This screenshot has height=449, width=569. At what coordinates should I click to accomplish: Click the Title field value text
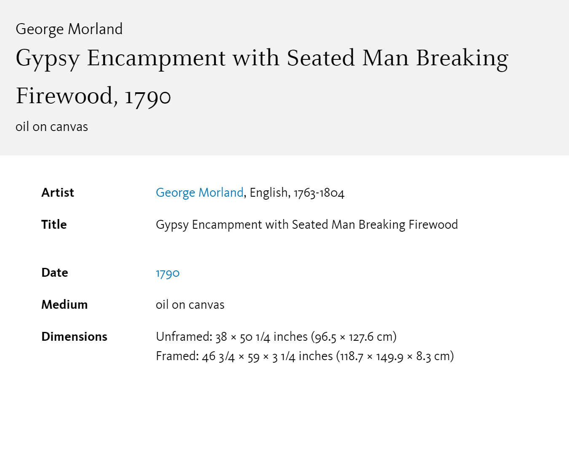307,224
